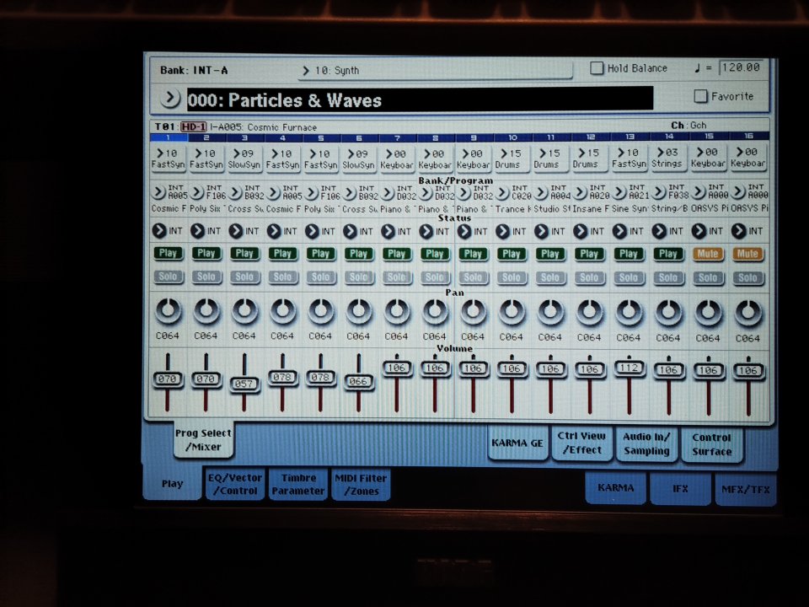The image size is (809, 607).
Task: Open the Control Surface tab
Action: click(x=711, y=444)
